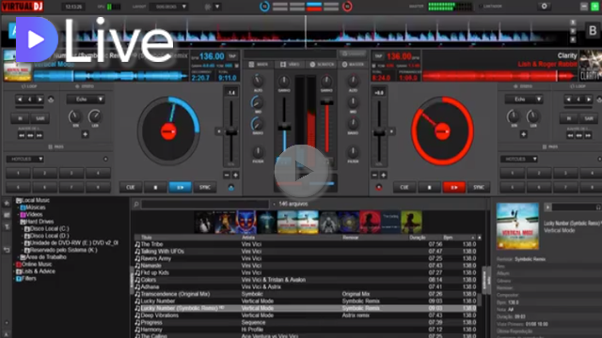Click the right deck loop forward-move button
This screenshot has width=602, height=338.
point(588,135)
